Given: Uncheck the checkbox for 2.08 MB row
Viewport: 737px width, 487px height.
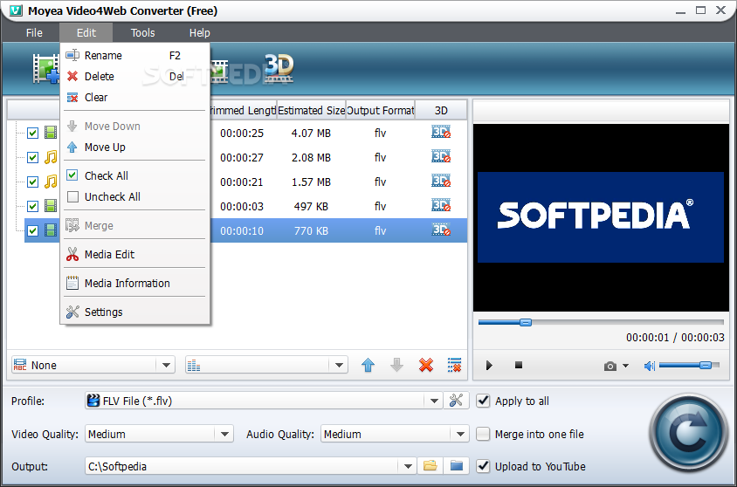Looking at the screenshot, I should [x=32, y=157].
